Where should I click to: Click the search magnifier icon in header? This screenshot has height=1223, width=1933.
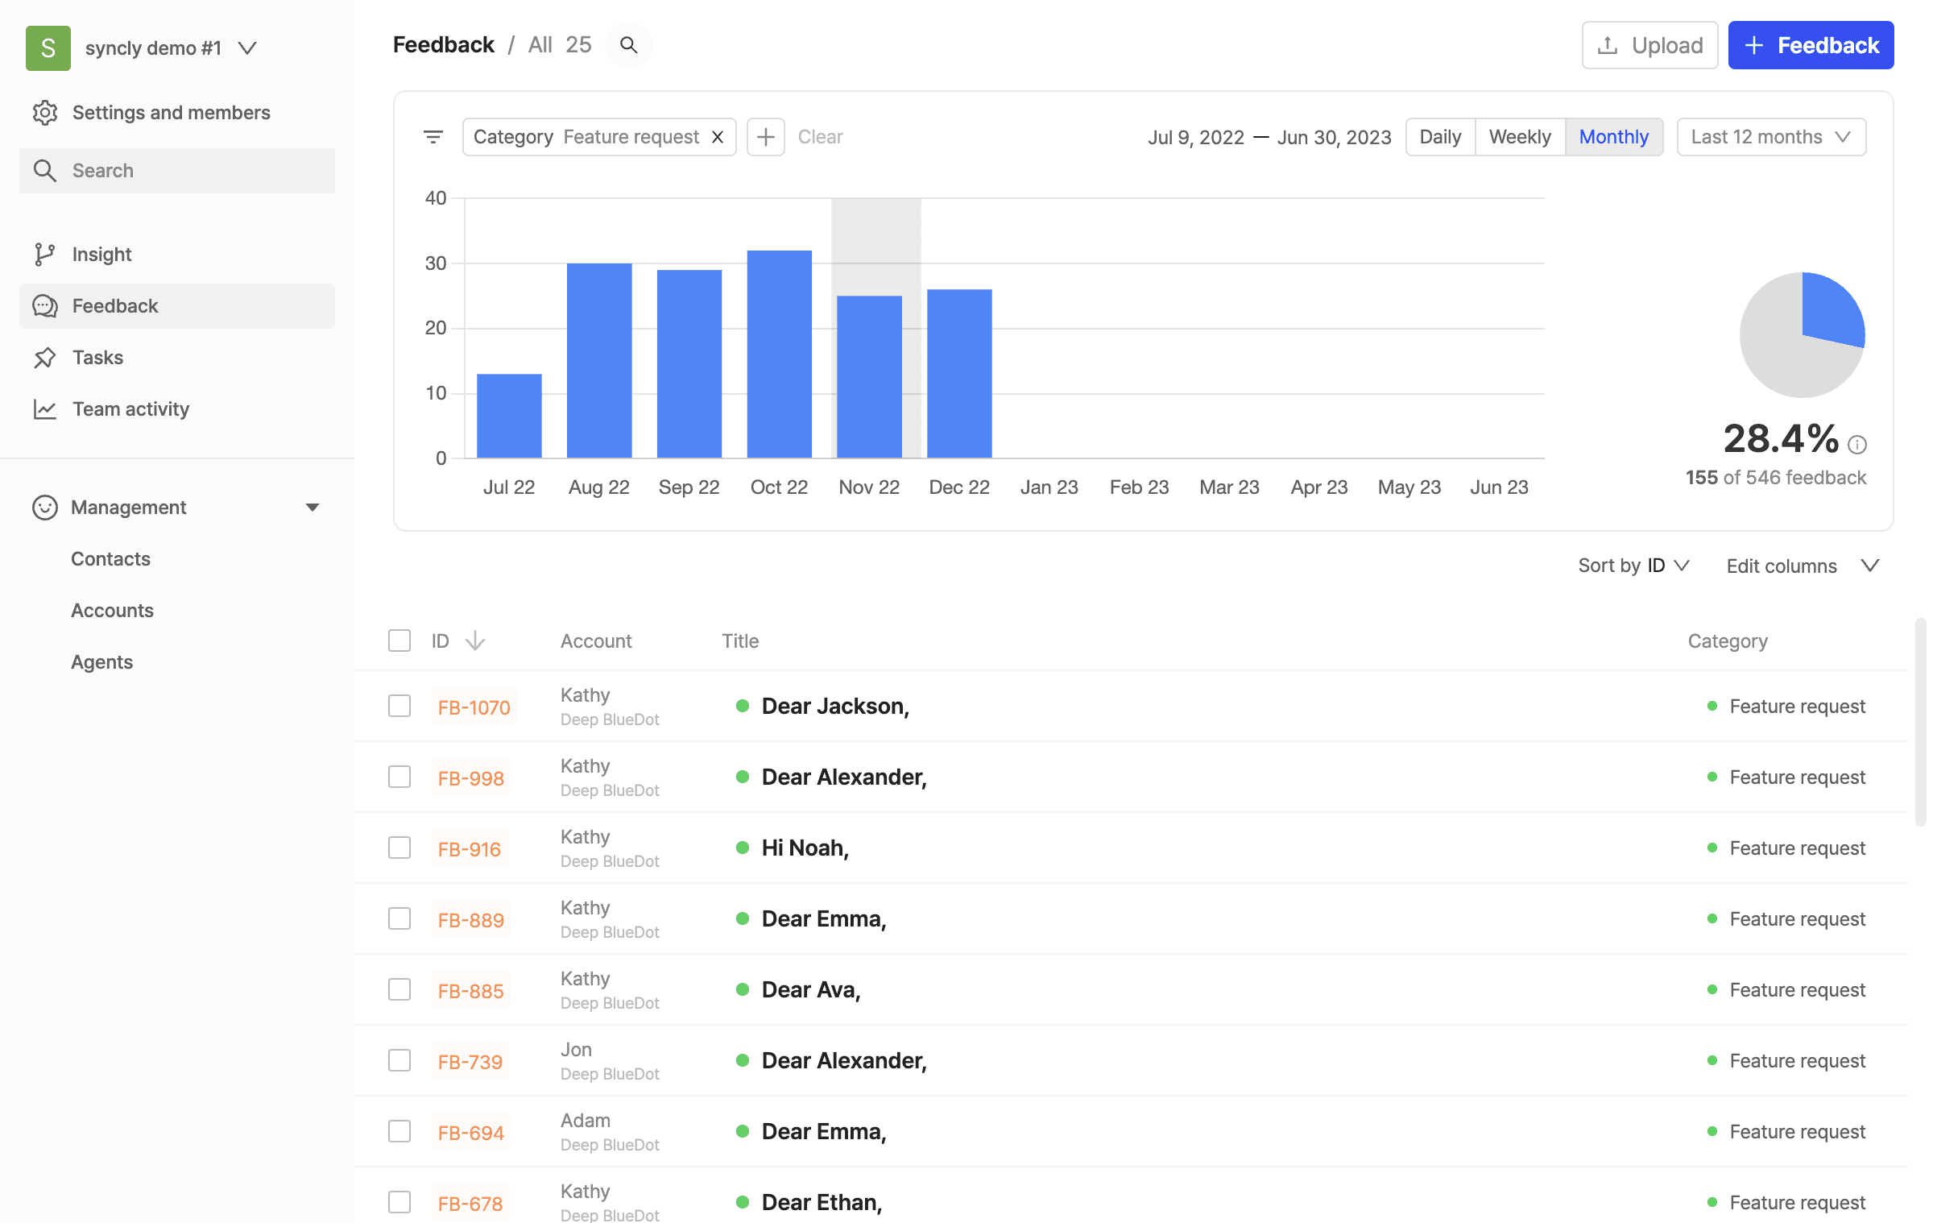tap(628, 44)
